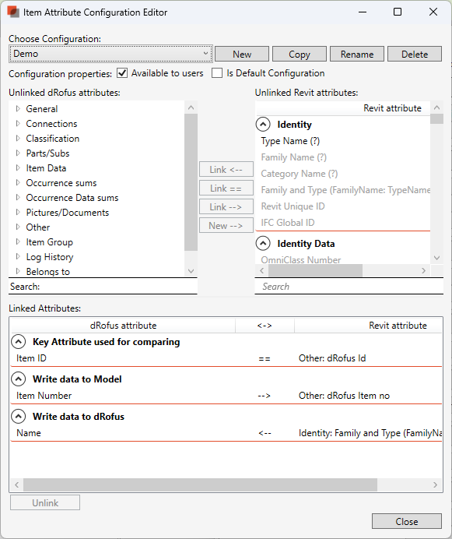Screen dimensions: 452x539
Task: Click the Rename configuration button
Action: (x=357, y=55)
